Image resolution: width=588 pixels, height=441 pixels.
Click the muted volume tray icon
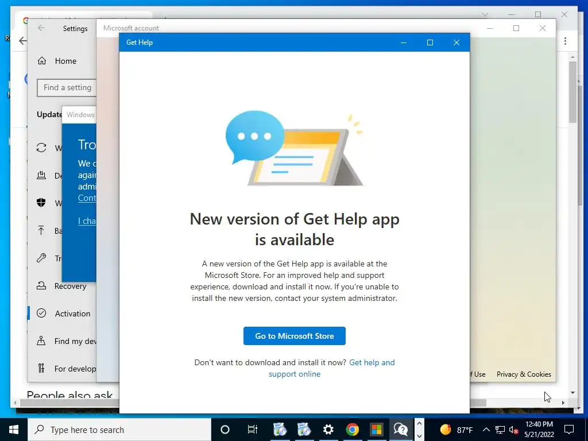pyautogui.click(x=513, y=430)
